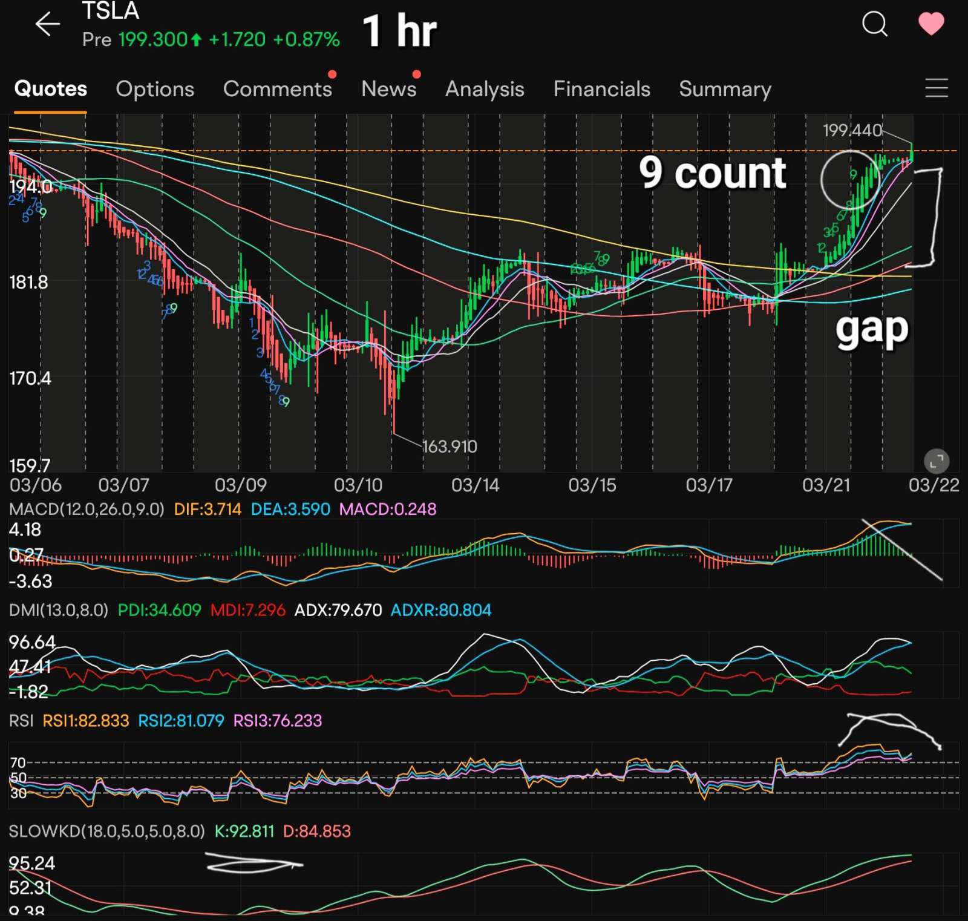Click the 159.7 price axis label
Screen dimensions: 968x921
[x=30, y=466]
